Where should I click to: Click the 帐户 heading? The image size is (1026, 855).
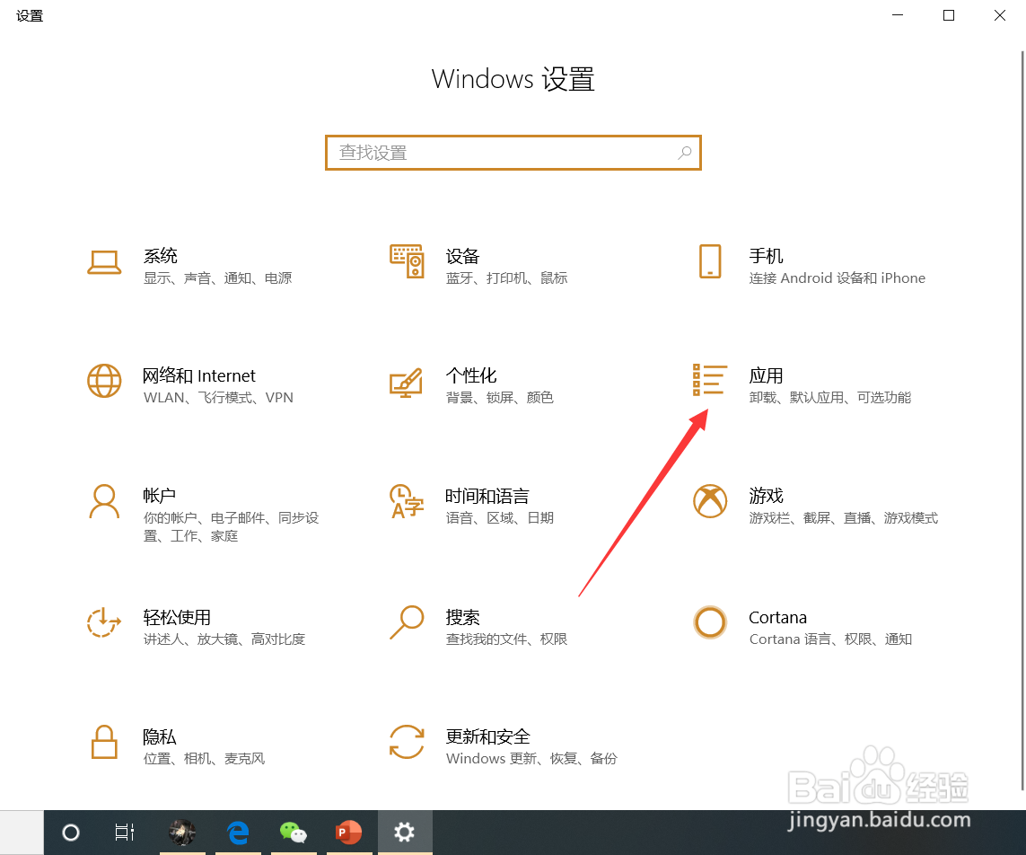160,496
